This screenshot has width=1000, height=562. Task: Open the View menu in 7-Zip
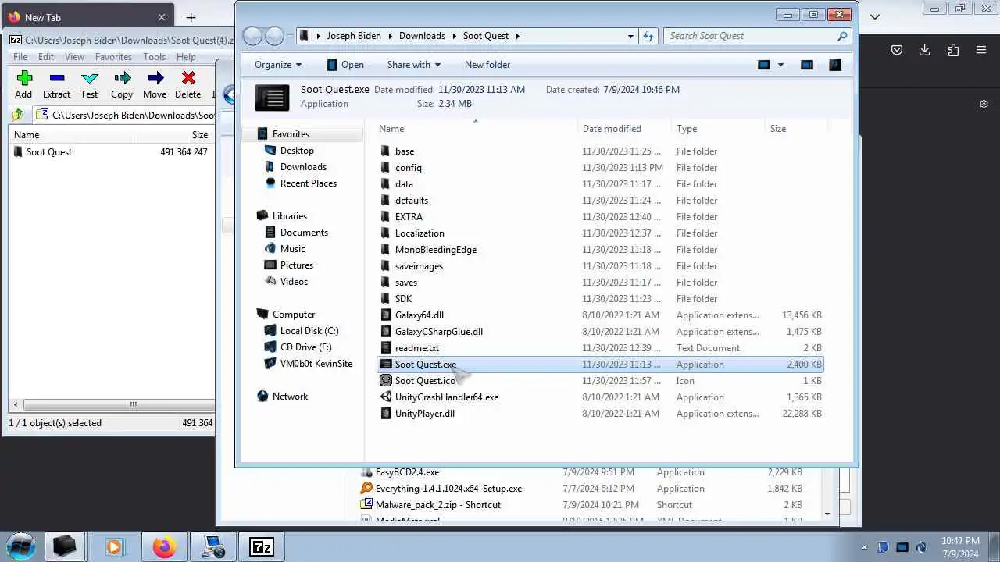[x=74, y=57]
